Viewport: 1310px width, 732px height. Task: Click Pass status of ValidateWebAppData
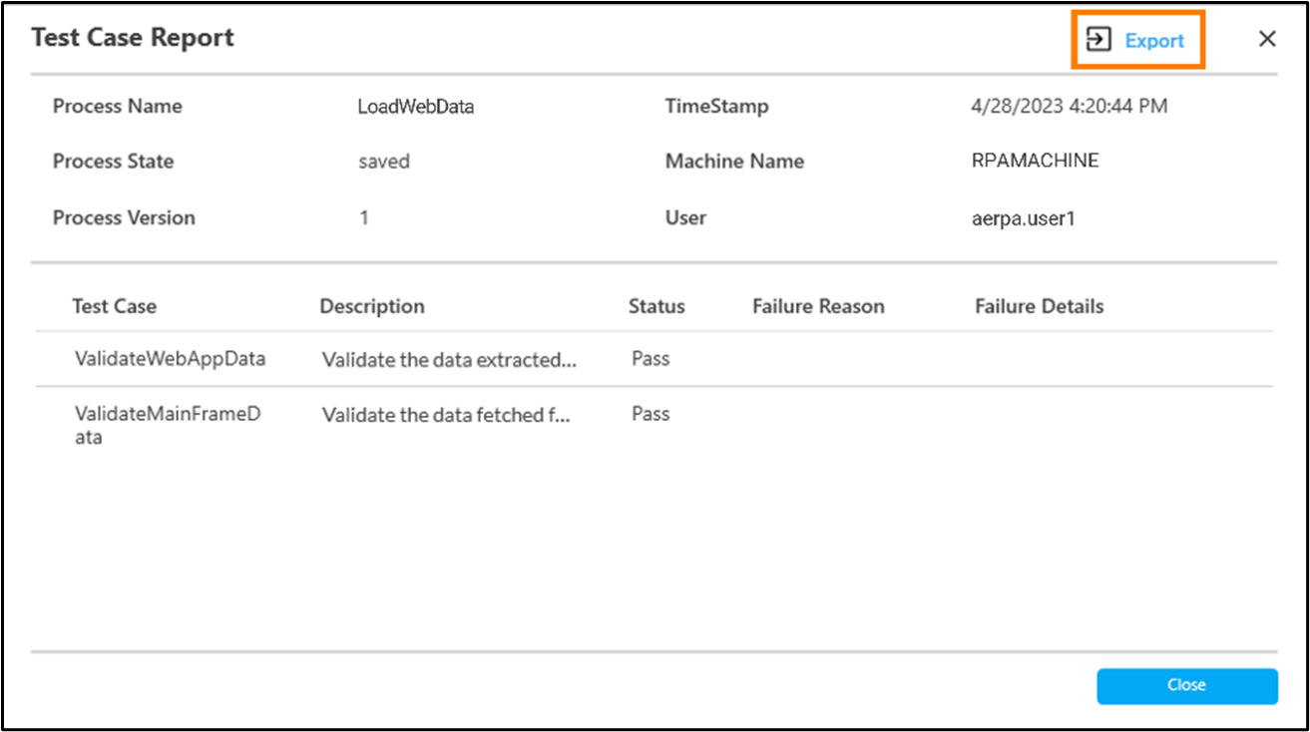click(x=651, y=359)
